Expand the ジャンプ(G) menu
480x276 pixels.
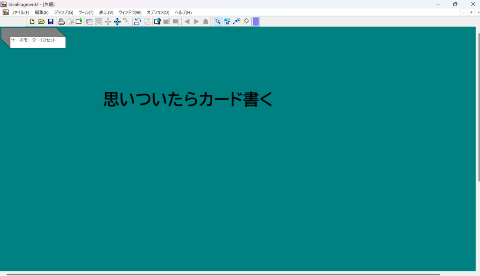click(x=63, y=12)
